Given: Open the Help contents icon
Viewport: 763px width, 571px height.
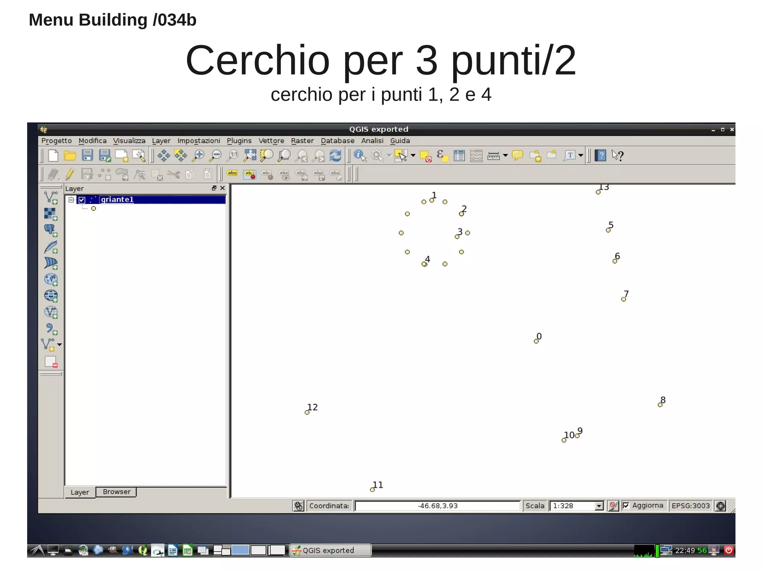Looking at the screenshot, I should (600, 155).
